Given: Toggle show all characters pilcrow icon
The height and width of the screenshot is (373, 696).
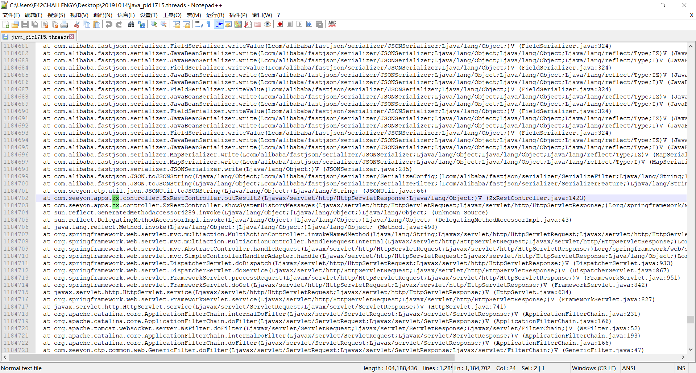Looking at the screenshot, I should (x=208, y=24).
